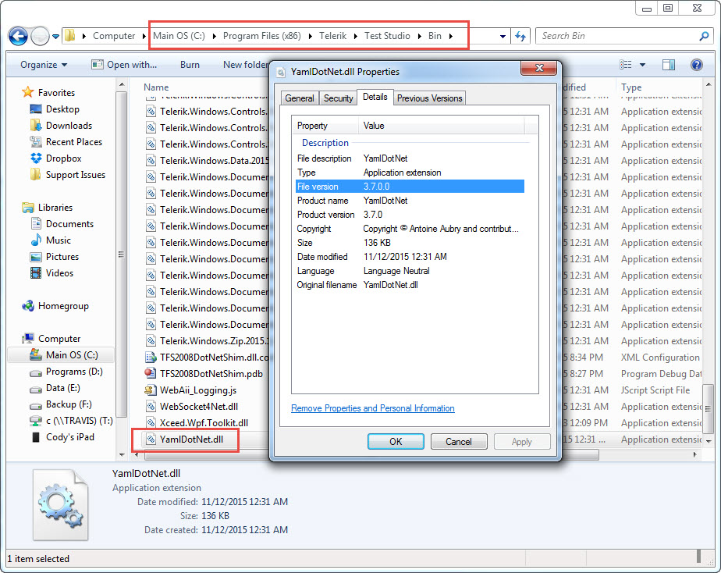Viewport: 721px width, 573px height.
Task: Click WebAii_Logging.js script file icon
Action: 151,390
